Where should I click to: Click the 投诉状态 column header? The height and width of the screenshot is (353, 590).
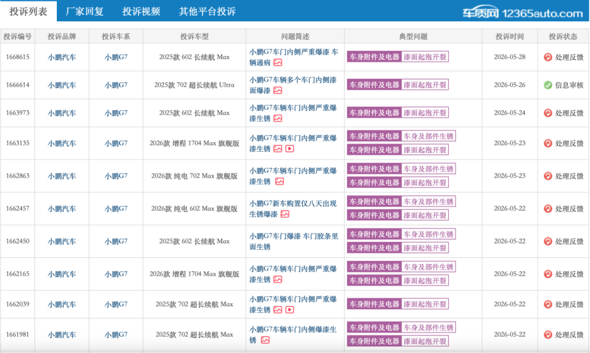click(563, 37)
